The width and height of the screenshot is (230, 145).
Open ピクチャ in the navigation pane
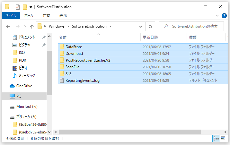pyautogui.click(x=24, y=45)
